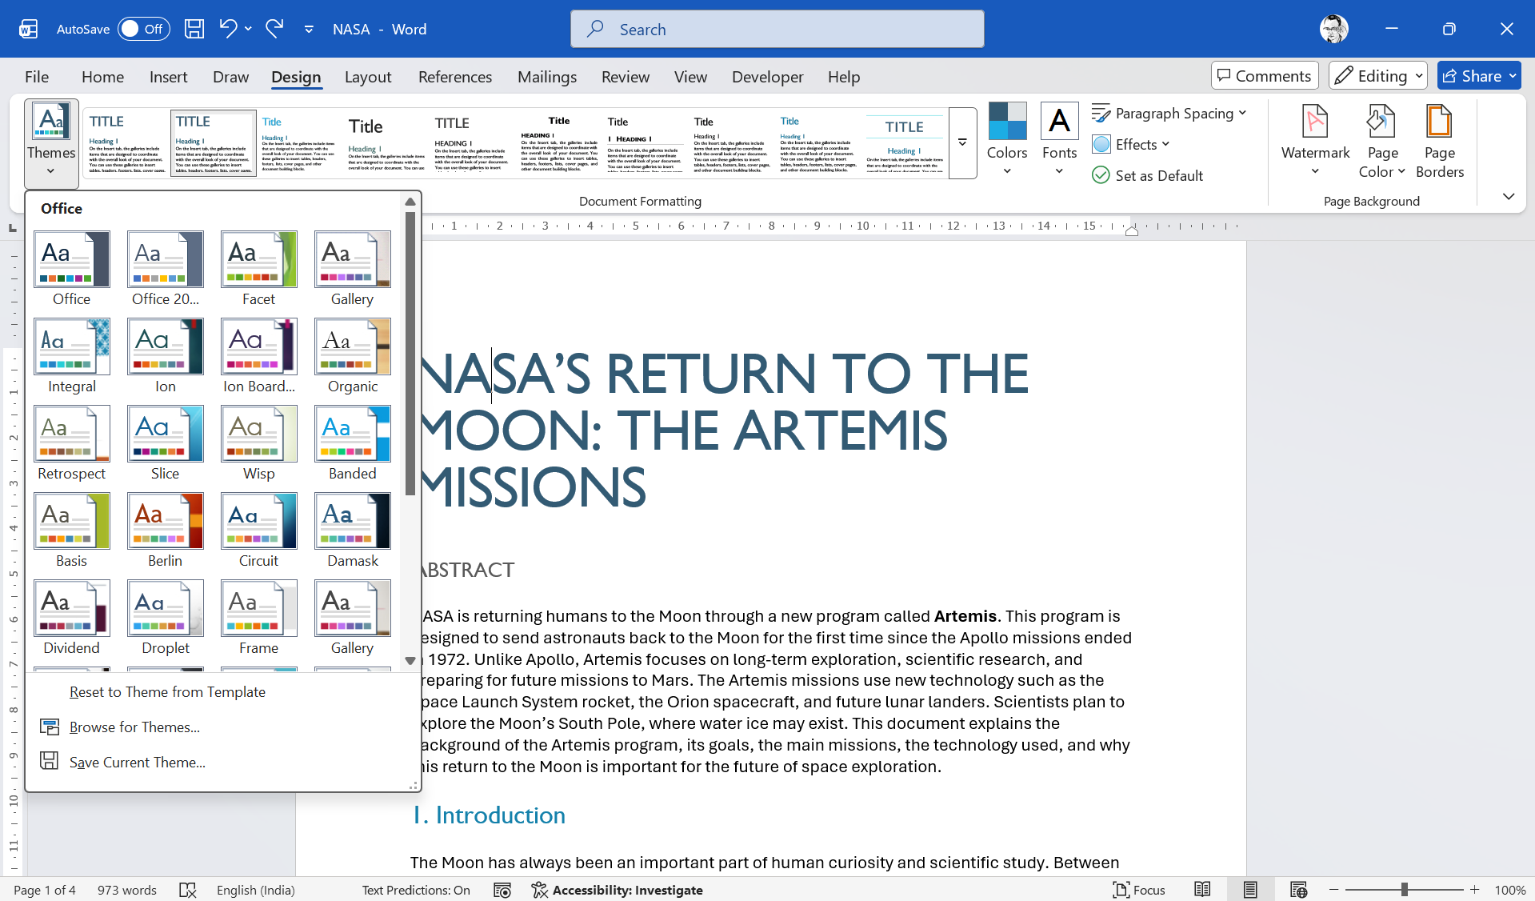Open the Themes dropdown

coord(51,142)
